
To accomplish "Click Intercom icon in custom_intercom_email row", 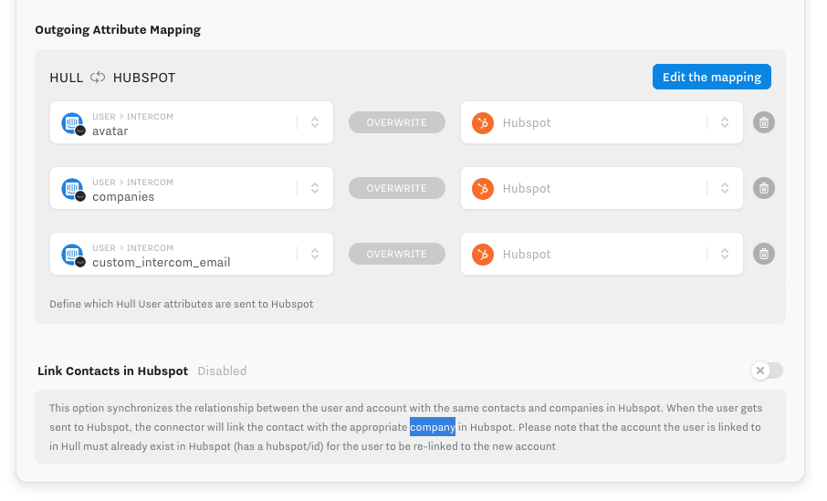I will pos(73,255).
